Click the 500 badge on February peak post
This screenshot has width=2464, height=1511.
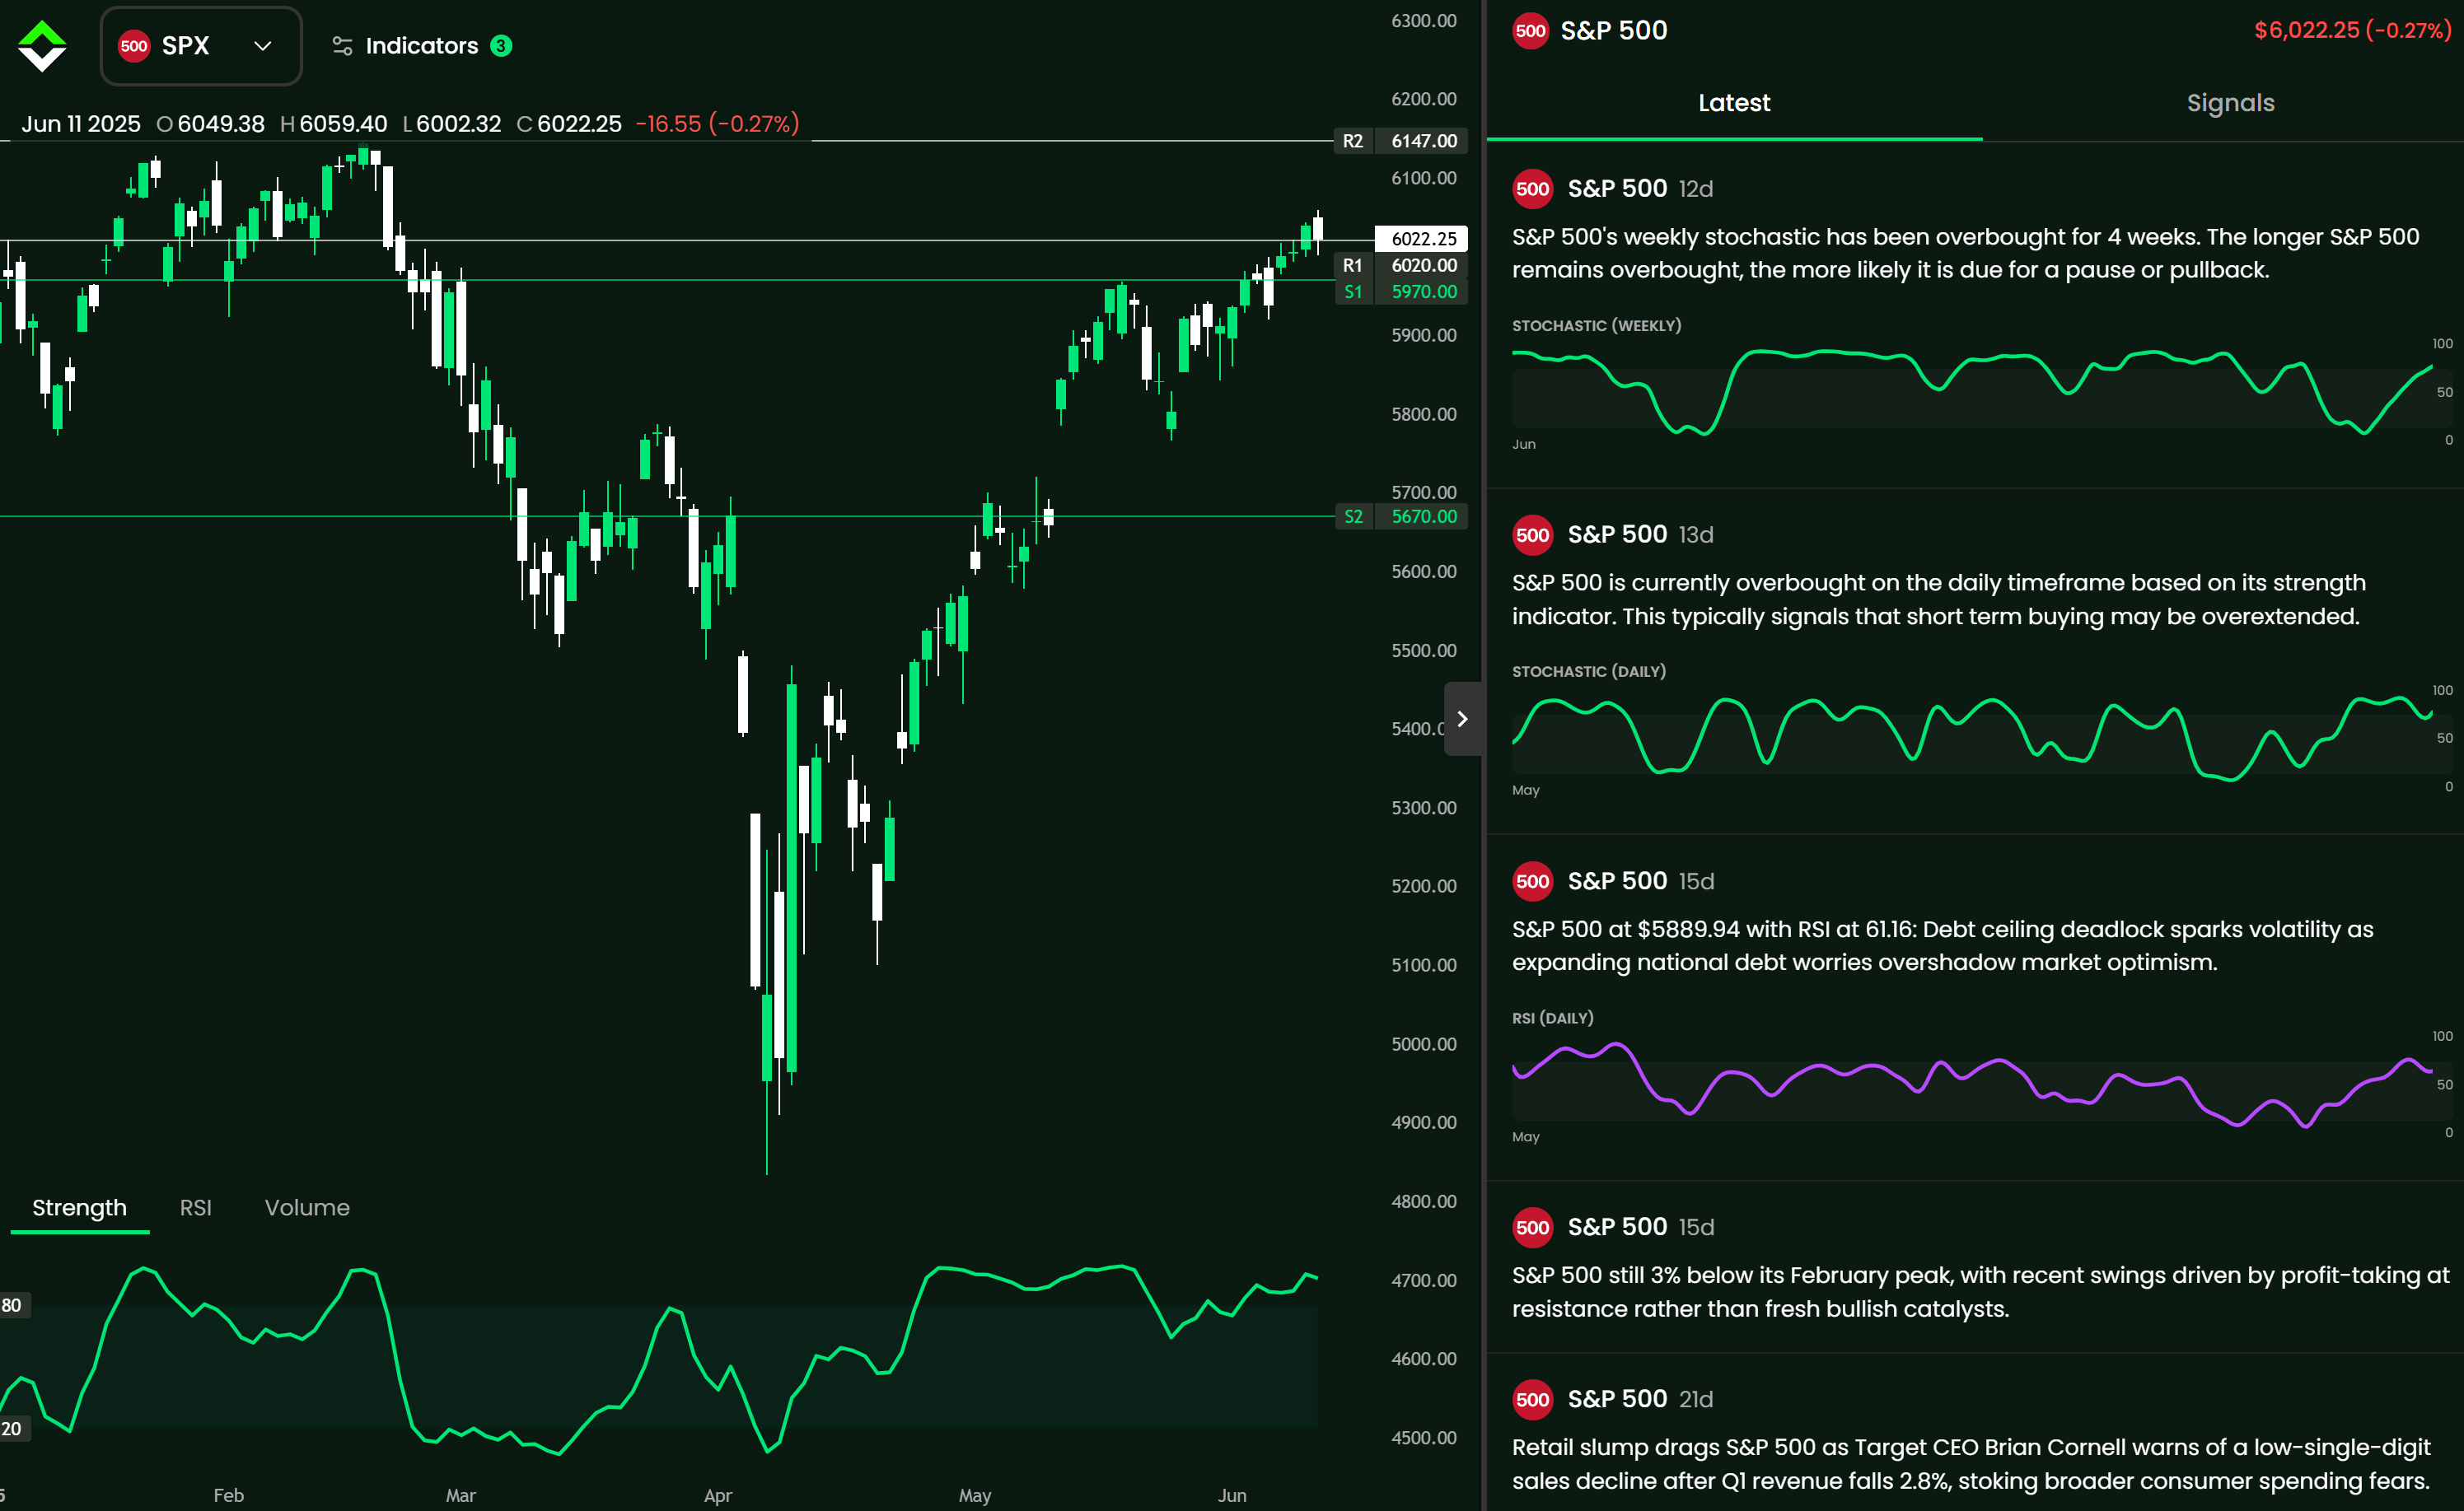coord(1532,1227)
